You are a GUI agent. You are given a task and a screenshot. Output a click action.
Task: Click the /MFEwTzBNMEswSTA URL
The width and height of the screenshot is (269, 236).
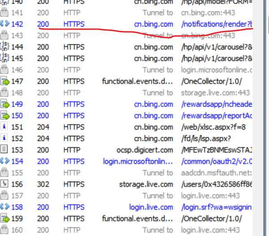click(x=217, y=150)
